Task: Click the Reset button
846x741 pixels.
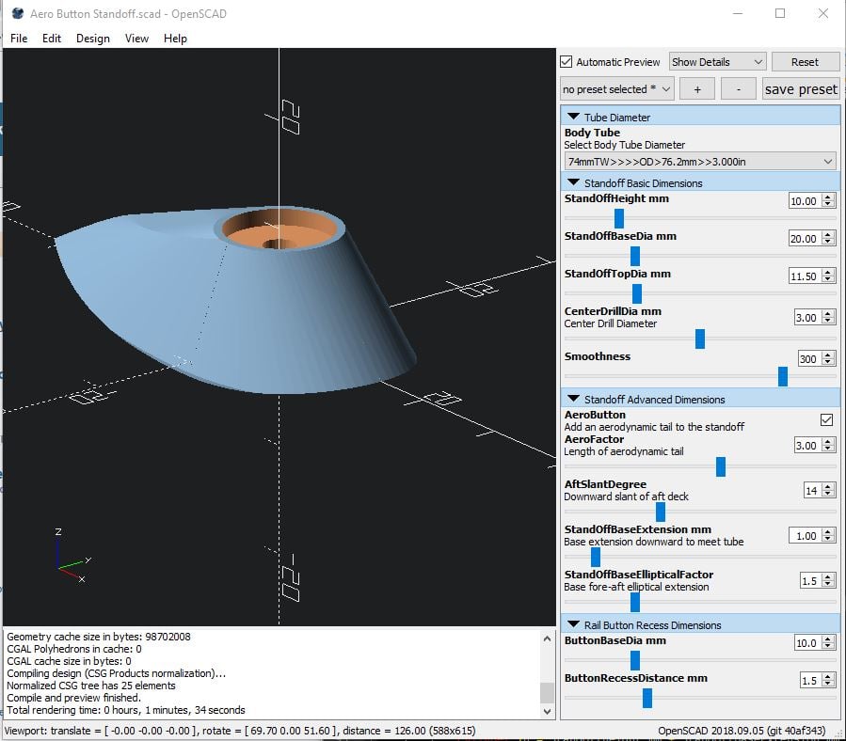Action: [805, 62]
